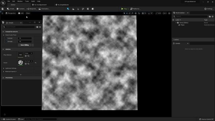
Task: Save the current level with the disk icon
Action: 3,9
